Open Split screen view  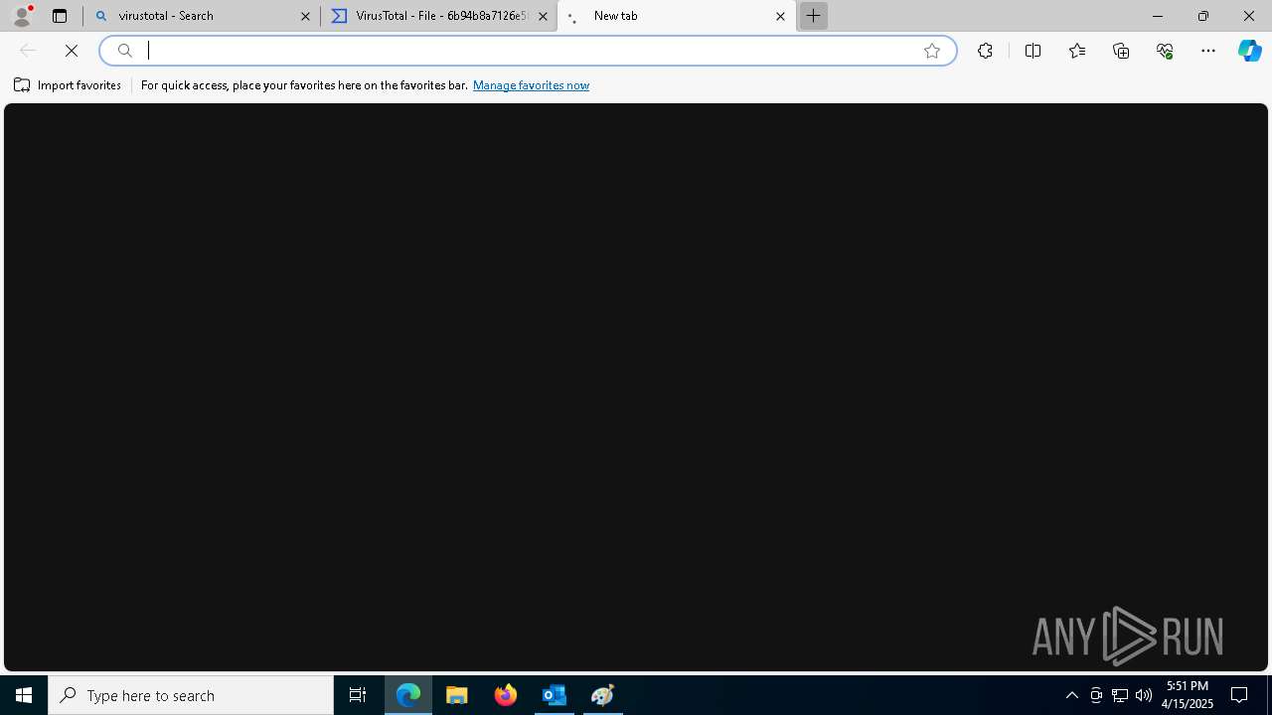1033,51
